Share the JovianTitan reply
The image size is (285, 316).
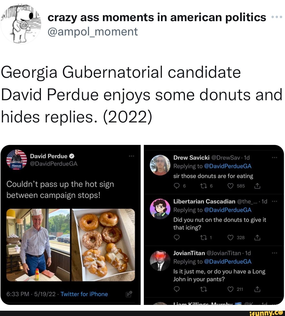tap(257, 289)
